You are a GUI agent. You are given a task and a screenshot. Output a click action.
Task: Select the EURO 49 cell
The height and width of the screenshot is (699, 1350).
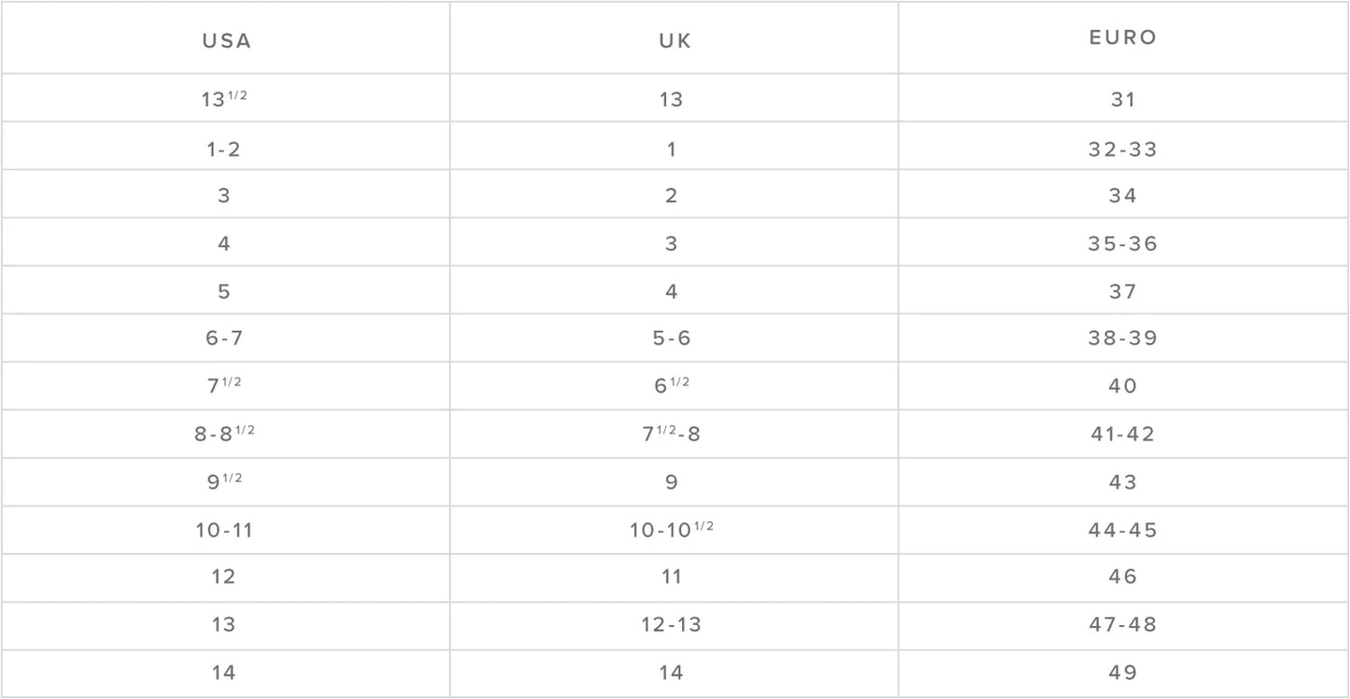pos(1123,673)
